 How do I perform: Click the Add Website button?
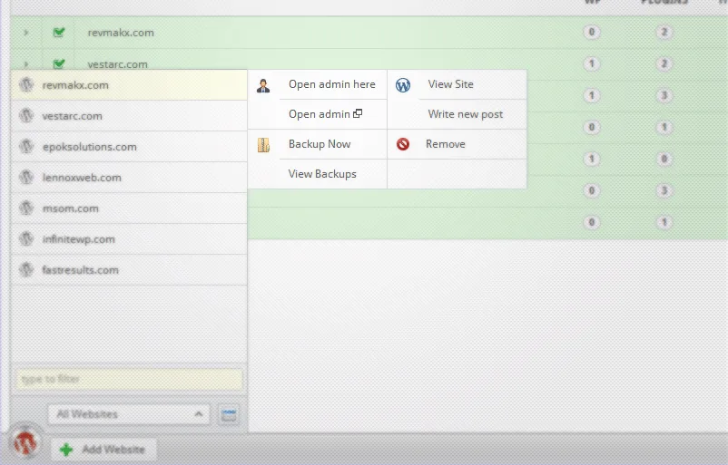pyautogui.click(x=103, y=450)
